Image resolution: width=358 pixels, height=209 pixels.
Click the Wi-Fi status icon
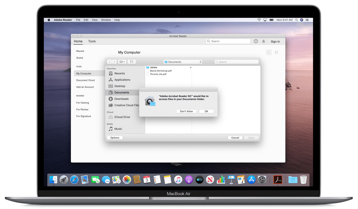(259, 20)
